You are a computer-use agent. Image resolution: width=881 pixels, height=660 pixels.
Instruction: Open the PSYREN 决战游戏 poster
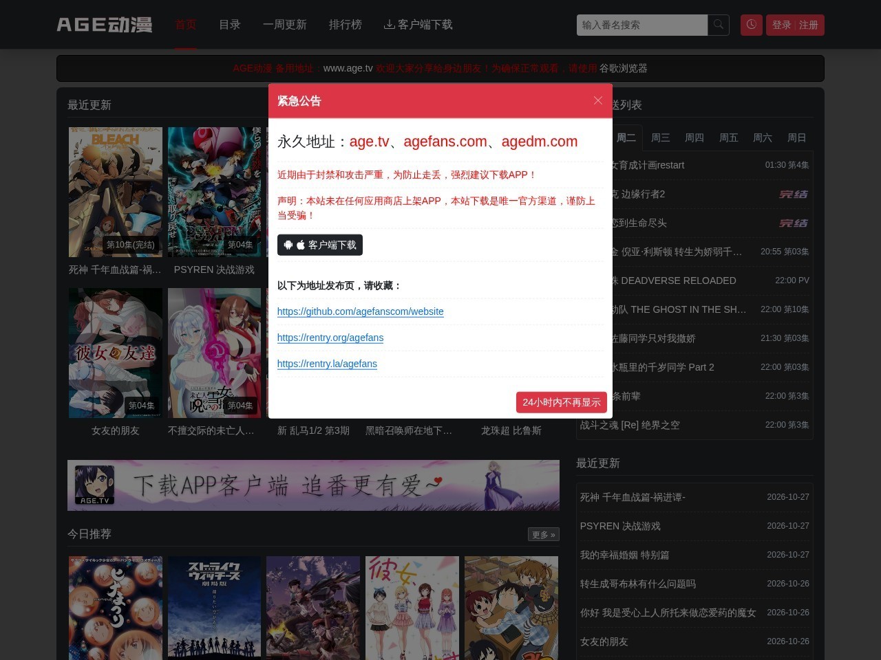pyautogui.click(x=215, y=192)
